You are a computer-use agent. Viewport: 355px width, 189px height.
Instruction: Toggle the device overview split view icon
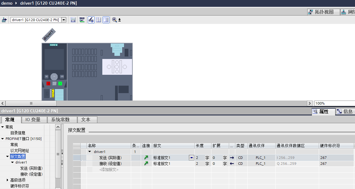(x=106, y=20)
